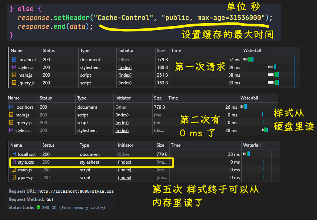Click the "Cache-Control" string in the code
This screenshot has height=220, width=317.
coord(123,18)
